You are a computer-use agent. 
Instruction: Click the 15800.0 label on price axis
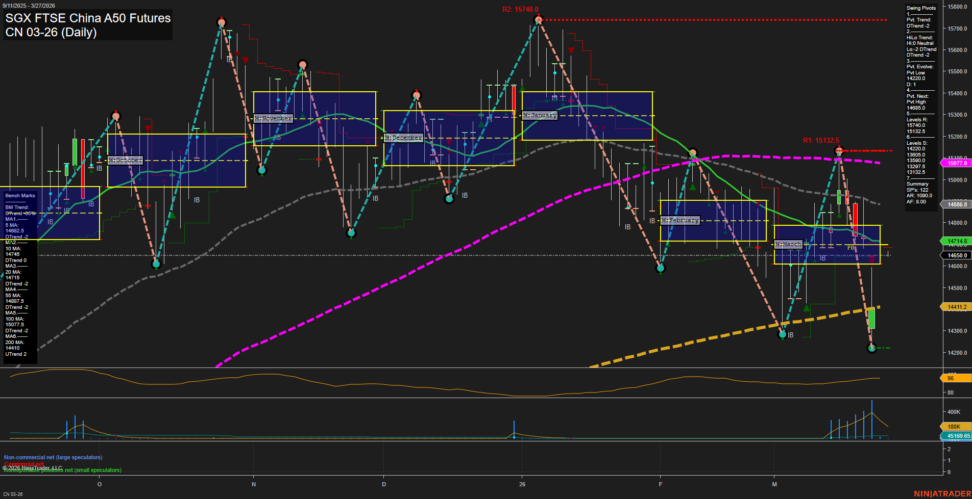coord(958,7)
